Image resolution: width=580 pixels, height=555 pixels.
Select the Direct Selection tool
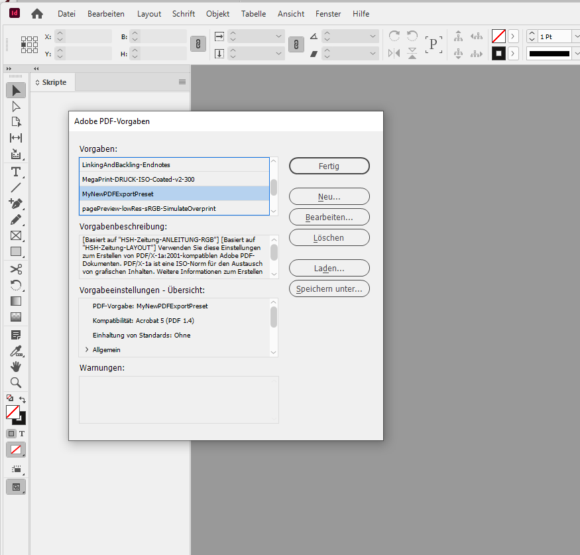coord(15,106)
